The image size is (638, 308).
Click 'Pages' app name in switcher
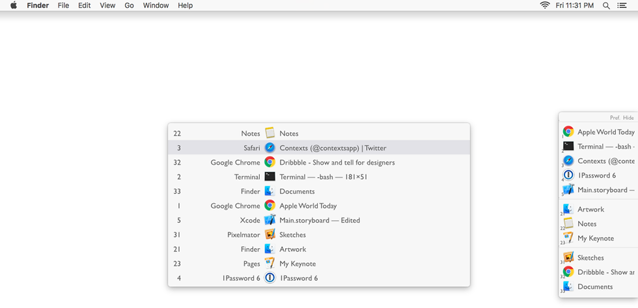[x=251, y=264]
